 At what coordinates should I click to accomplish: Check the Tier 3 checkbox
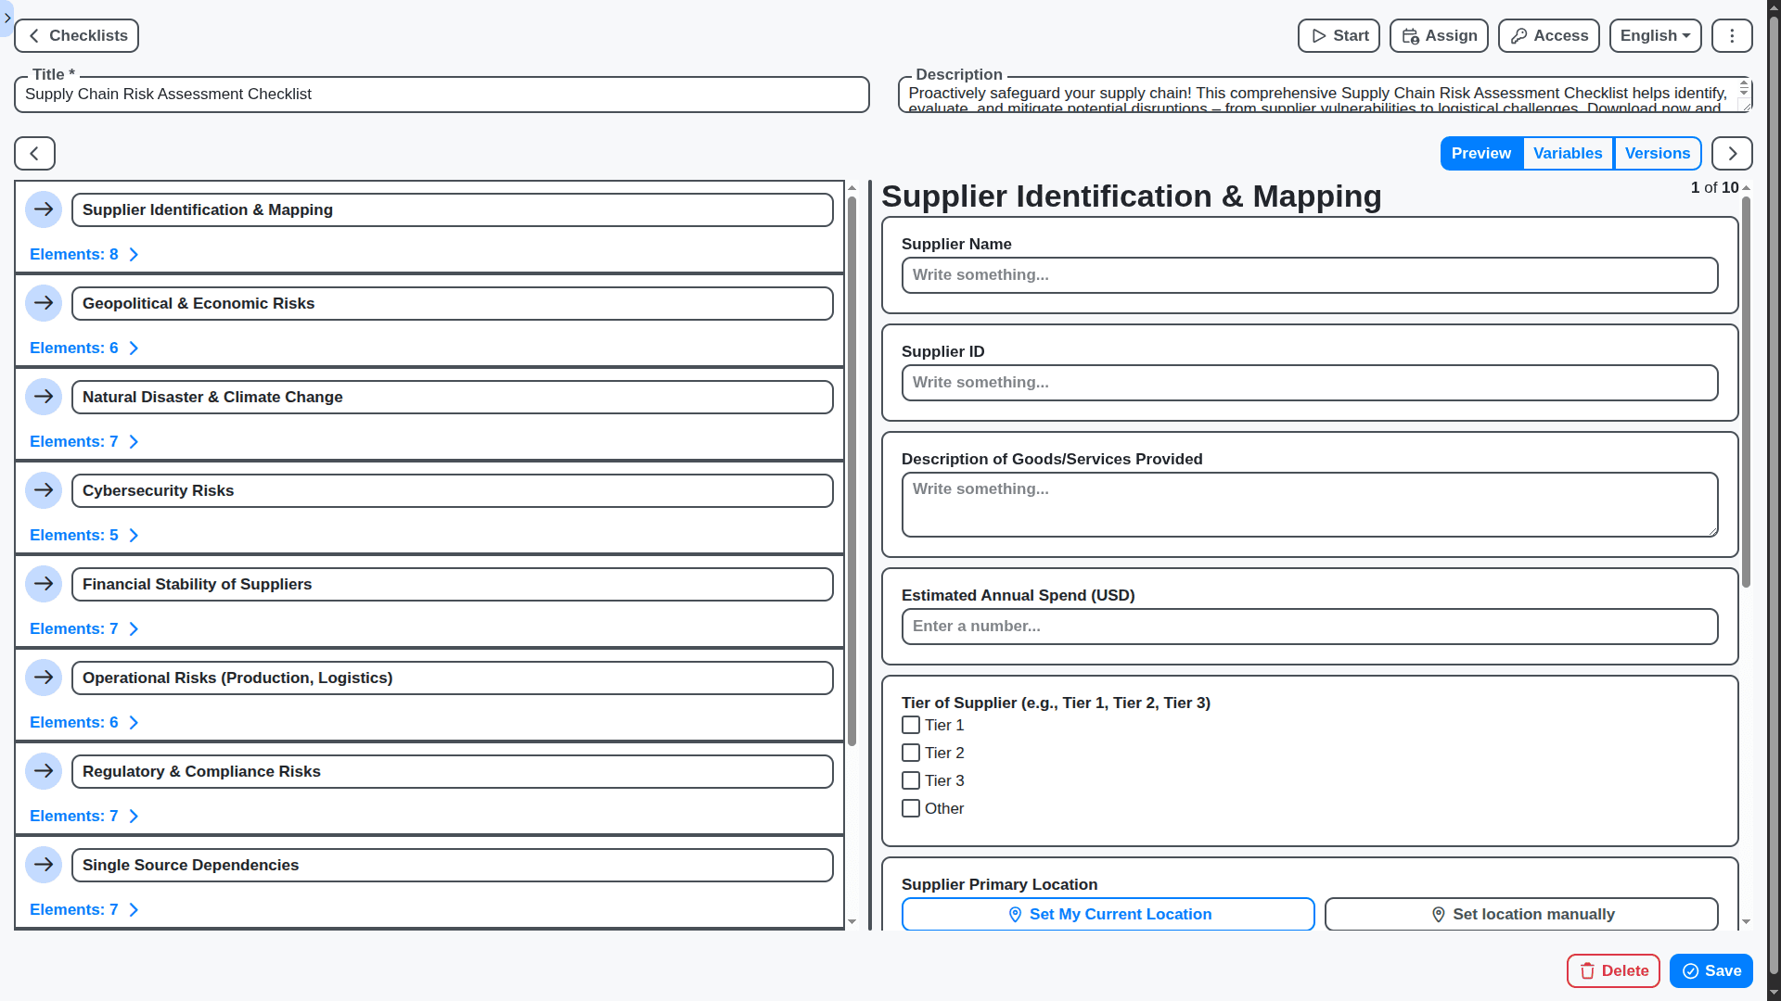(x=911, y=780)
